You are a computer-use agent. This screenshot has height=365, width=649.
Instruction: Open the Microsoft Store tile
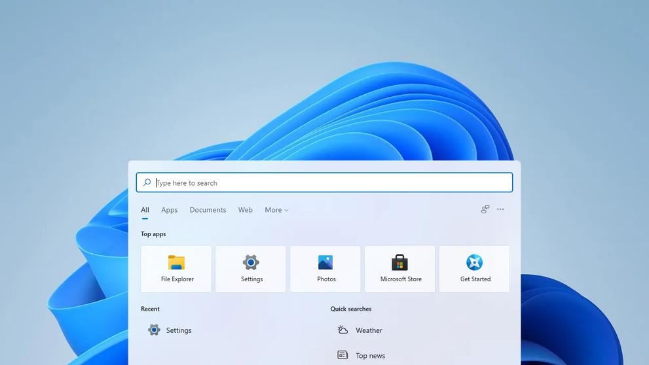400,269
